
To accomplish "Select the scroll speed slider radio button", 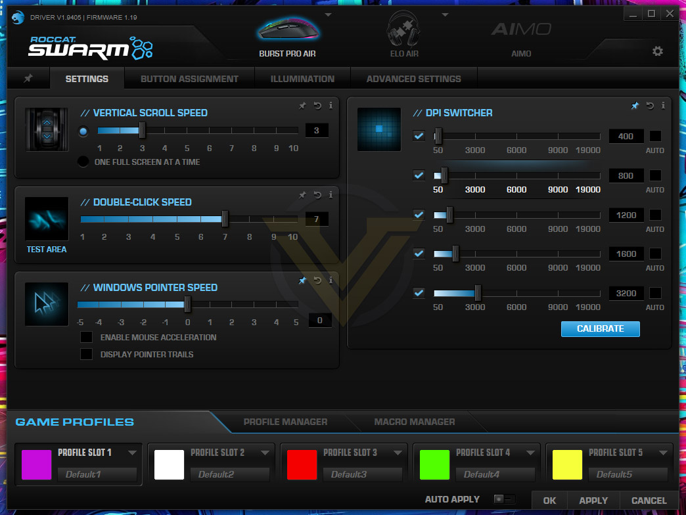I will click(83, 131).
